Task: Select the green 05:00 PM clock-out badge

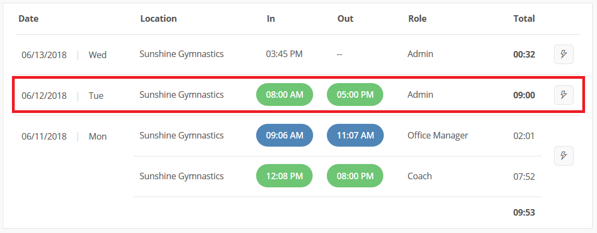Action: pos(355,95)
